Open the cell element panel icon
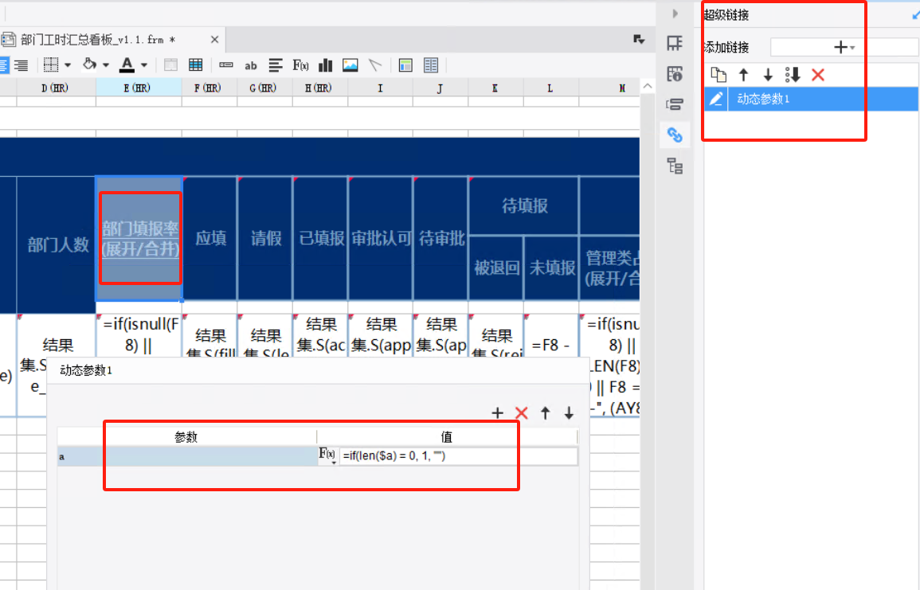 click(x=675, y=43)
